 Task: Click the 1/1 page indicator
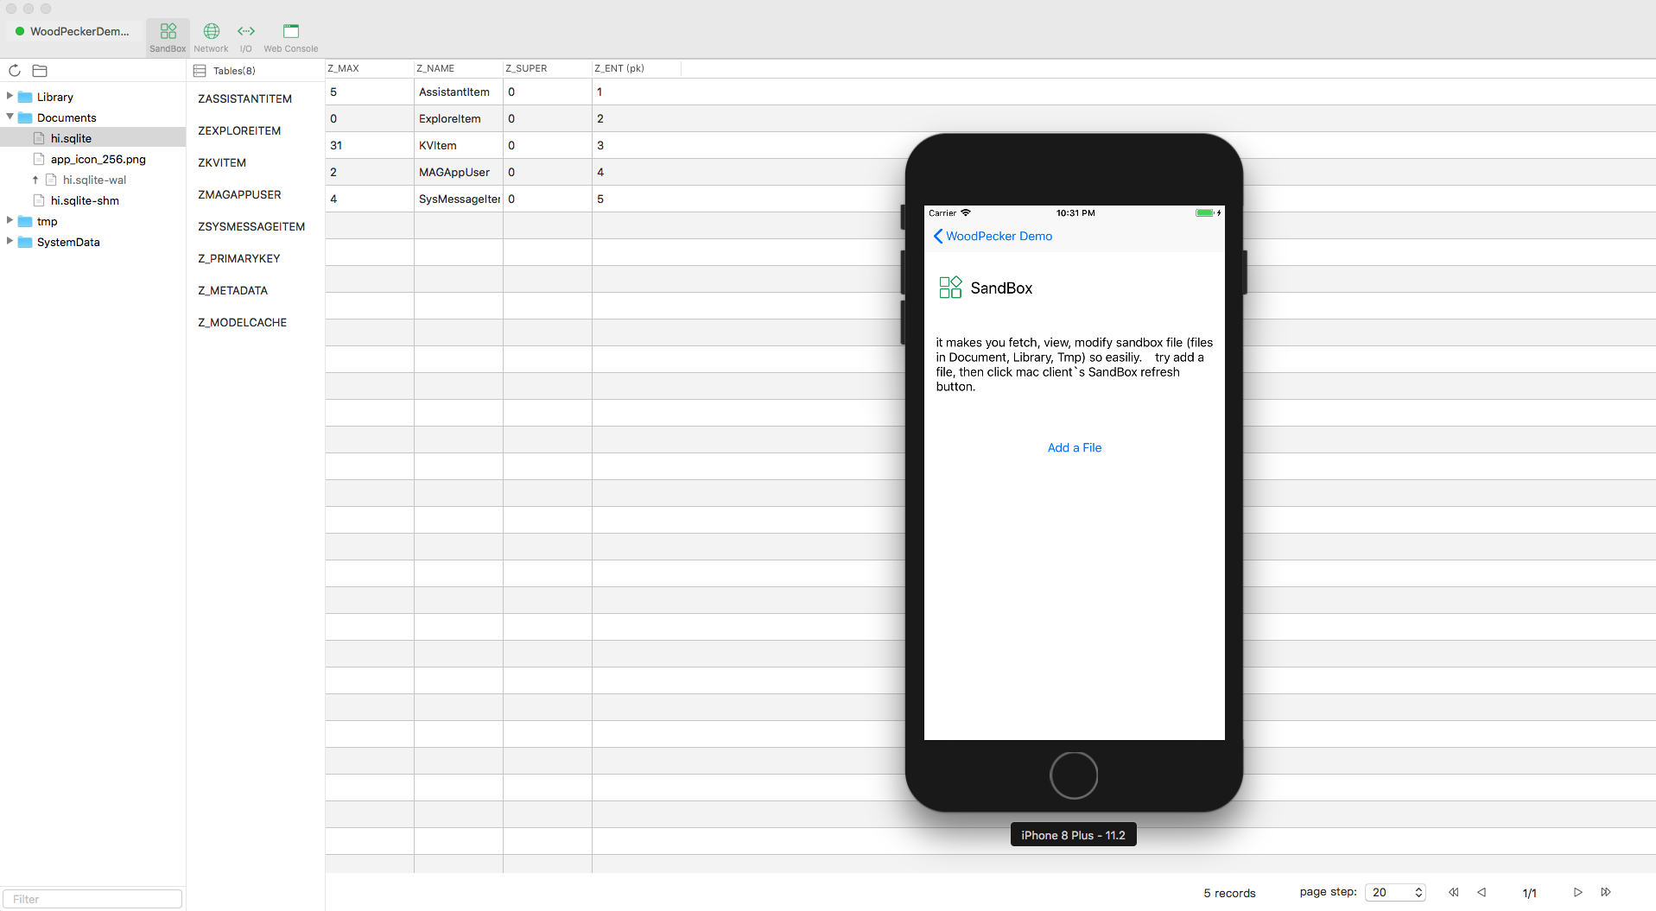(1529, 893)
